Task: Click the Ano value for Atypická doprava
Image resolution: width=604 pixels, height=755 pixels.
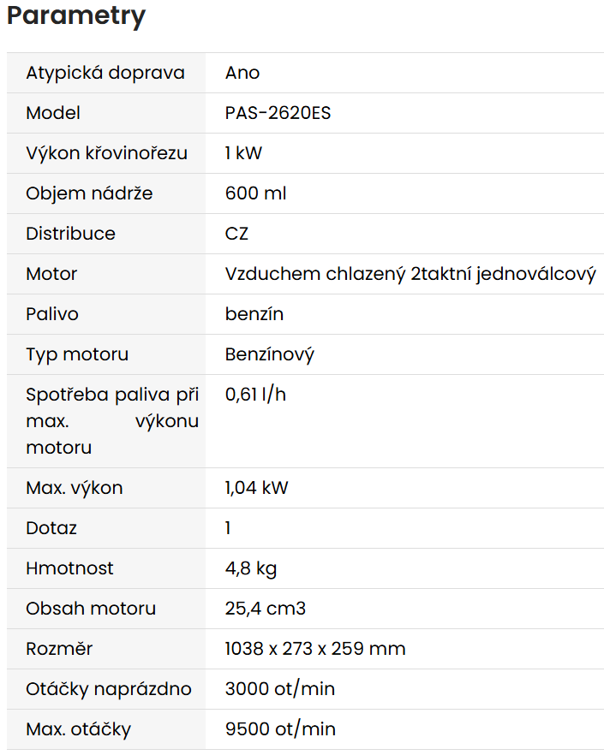Action: [242, 73]
